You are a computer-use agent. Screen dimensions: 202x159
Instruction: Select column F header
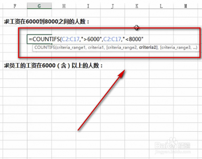tap(15, 6)
